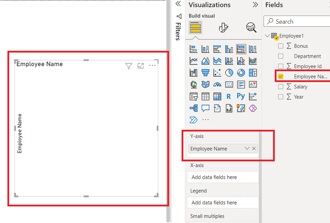
Task: Check the Bonus field checkbox
Action: point(281,46)
